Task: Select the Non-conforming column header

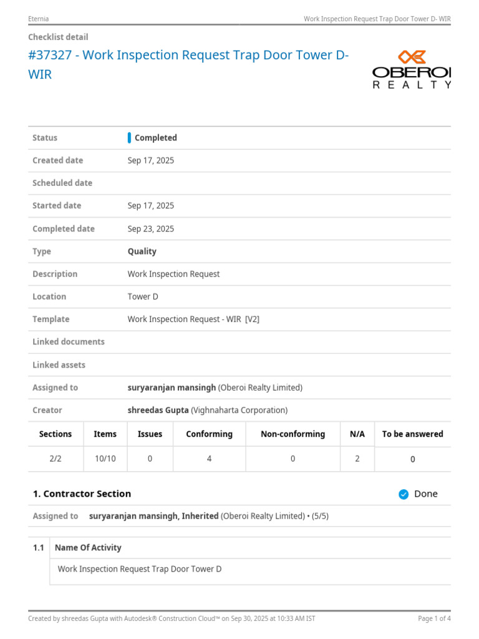Action: (293, 434)
